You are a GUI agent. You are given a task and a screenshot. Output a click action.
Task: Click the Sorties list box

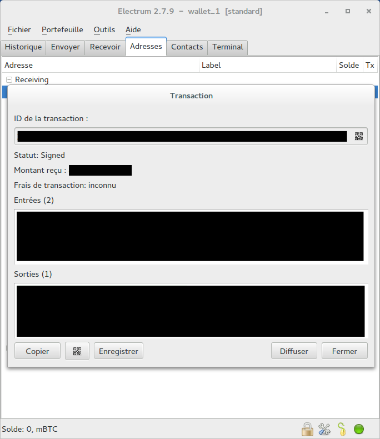coord(191,311)
